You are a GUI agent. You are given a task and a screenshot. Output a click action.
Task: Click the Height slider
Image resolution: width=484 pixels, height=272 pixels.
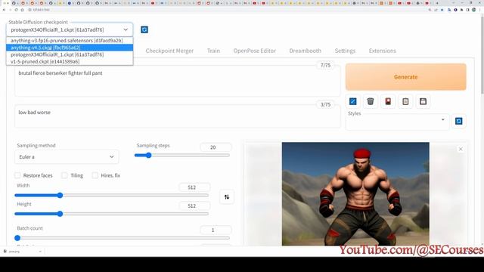111,214
